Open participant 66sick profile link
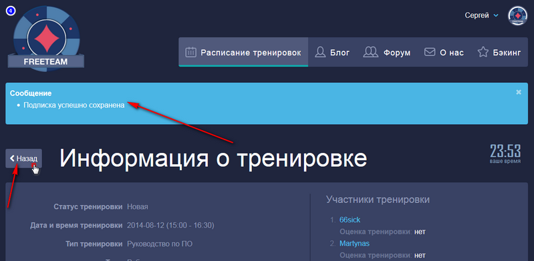 [x=350, y=220]
